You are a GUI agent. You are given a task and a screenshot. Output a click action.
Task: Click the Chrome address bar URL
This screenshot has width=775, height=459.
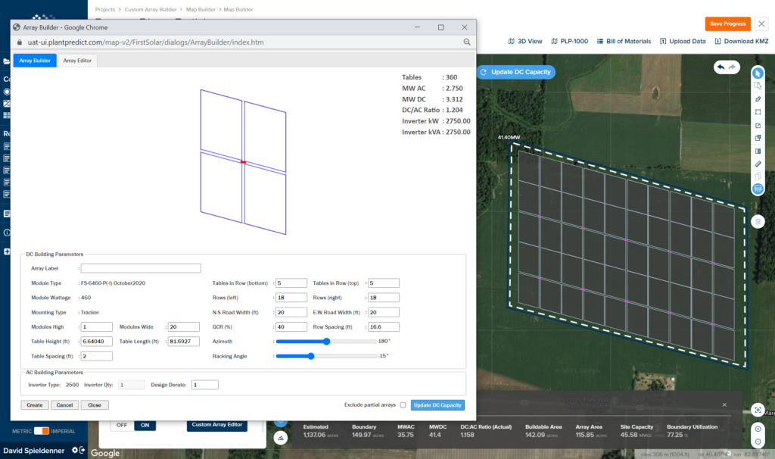click(145, 42)
